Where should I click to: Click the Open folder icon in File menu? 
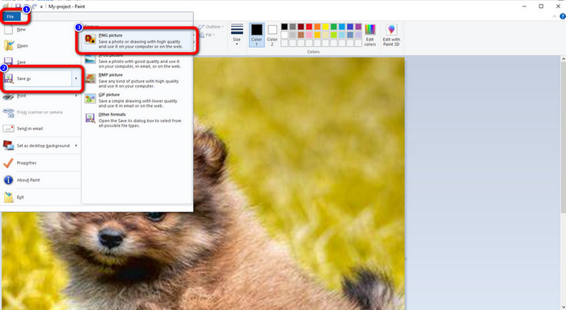point(9,45)
